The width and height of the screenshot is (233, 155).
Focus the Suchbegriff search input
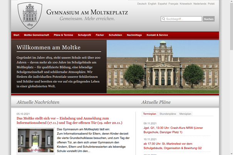click(181, 19)
